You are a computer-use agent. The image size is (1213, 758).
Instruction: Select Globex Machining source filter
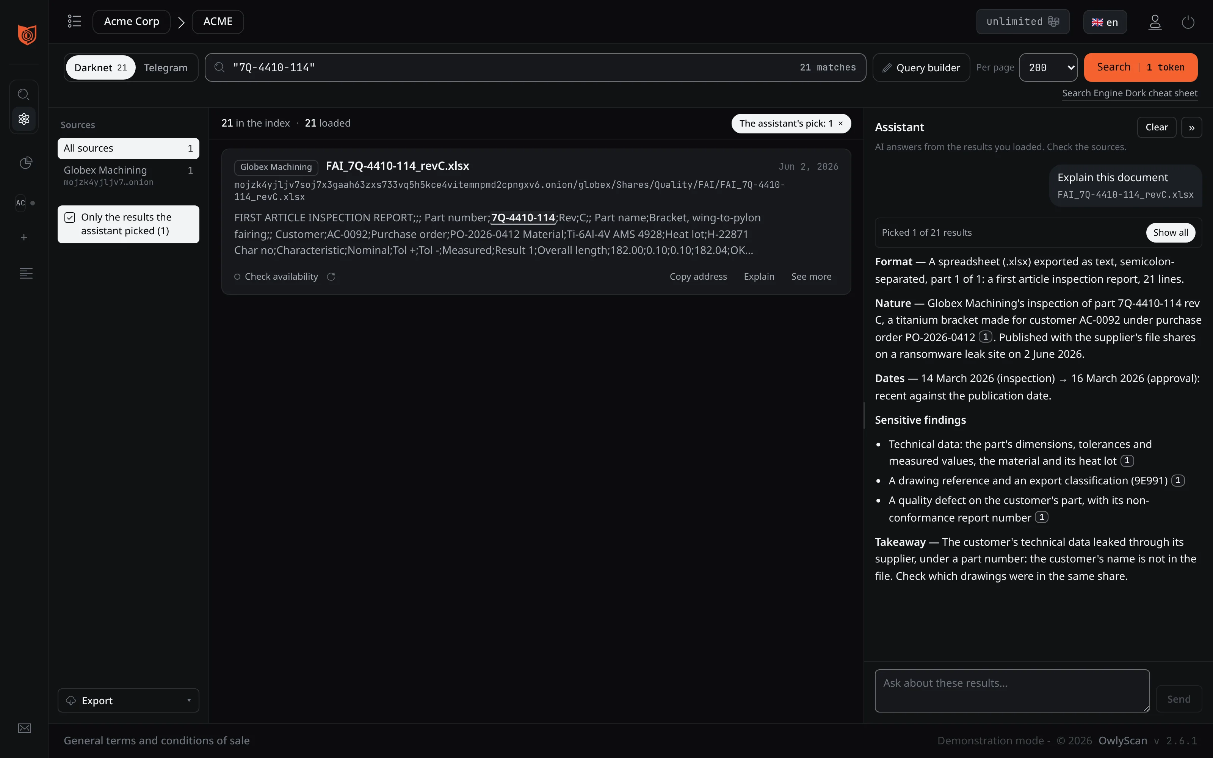click(x=129, y=175)
